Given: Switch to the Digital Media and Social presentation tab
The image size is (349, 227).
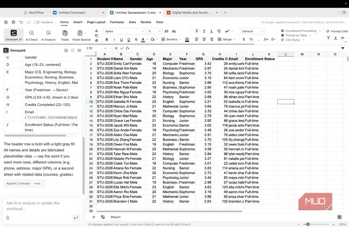Looking at the screenshot, I should coord(192,13).
